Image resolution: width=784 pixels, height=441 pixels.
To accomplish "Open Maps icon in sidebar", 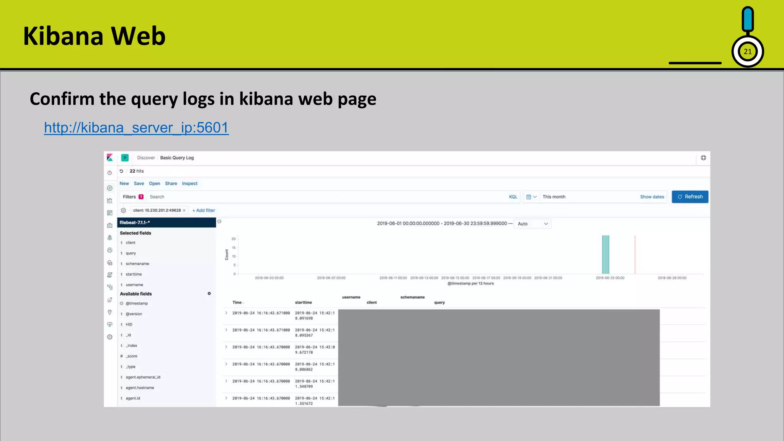I will coord(109,238).
